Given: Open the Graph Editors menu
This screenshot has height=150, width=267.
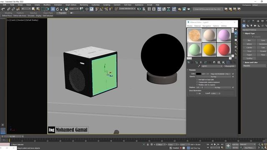Looking at the screenshot, I should point(71,5).
